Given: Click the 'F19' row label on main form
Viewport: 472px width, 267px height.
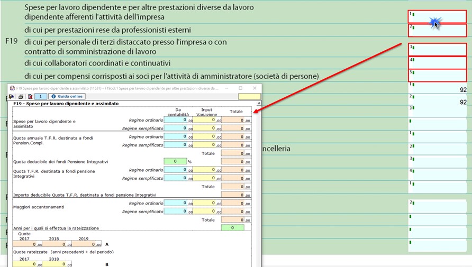Looking at the screenshot, I should point(12,41).
